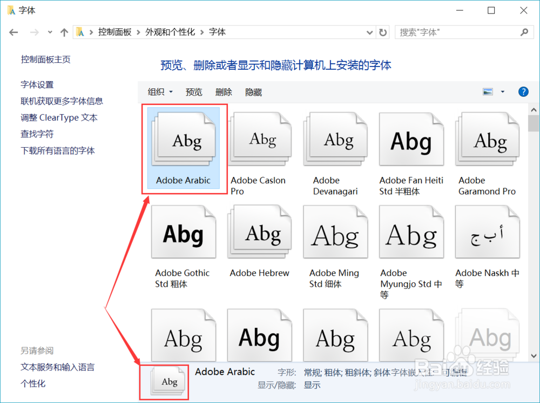The image size is (540, 403).
Task: Click the 显示 value in details pane
Action: tap(312, 385)
